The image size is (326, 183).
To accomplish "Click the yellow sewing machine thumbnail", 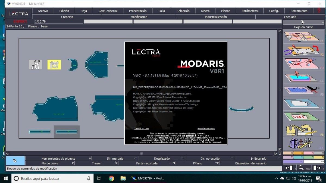I will (54, 65).
